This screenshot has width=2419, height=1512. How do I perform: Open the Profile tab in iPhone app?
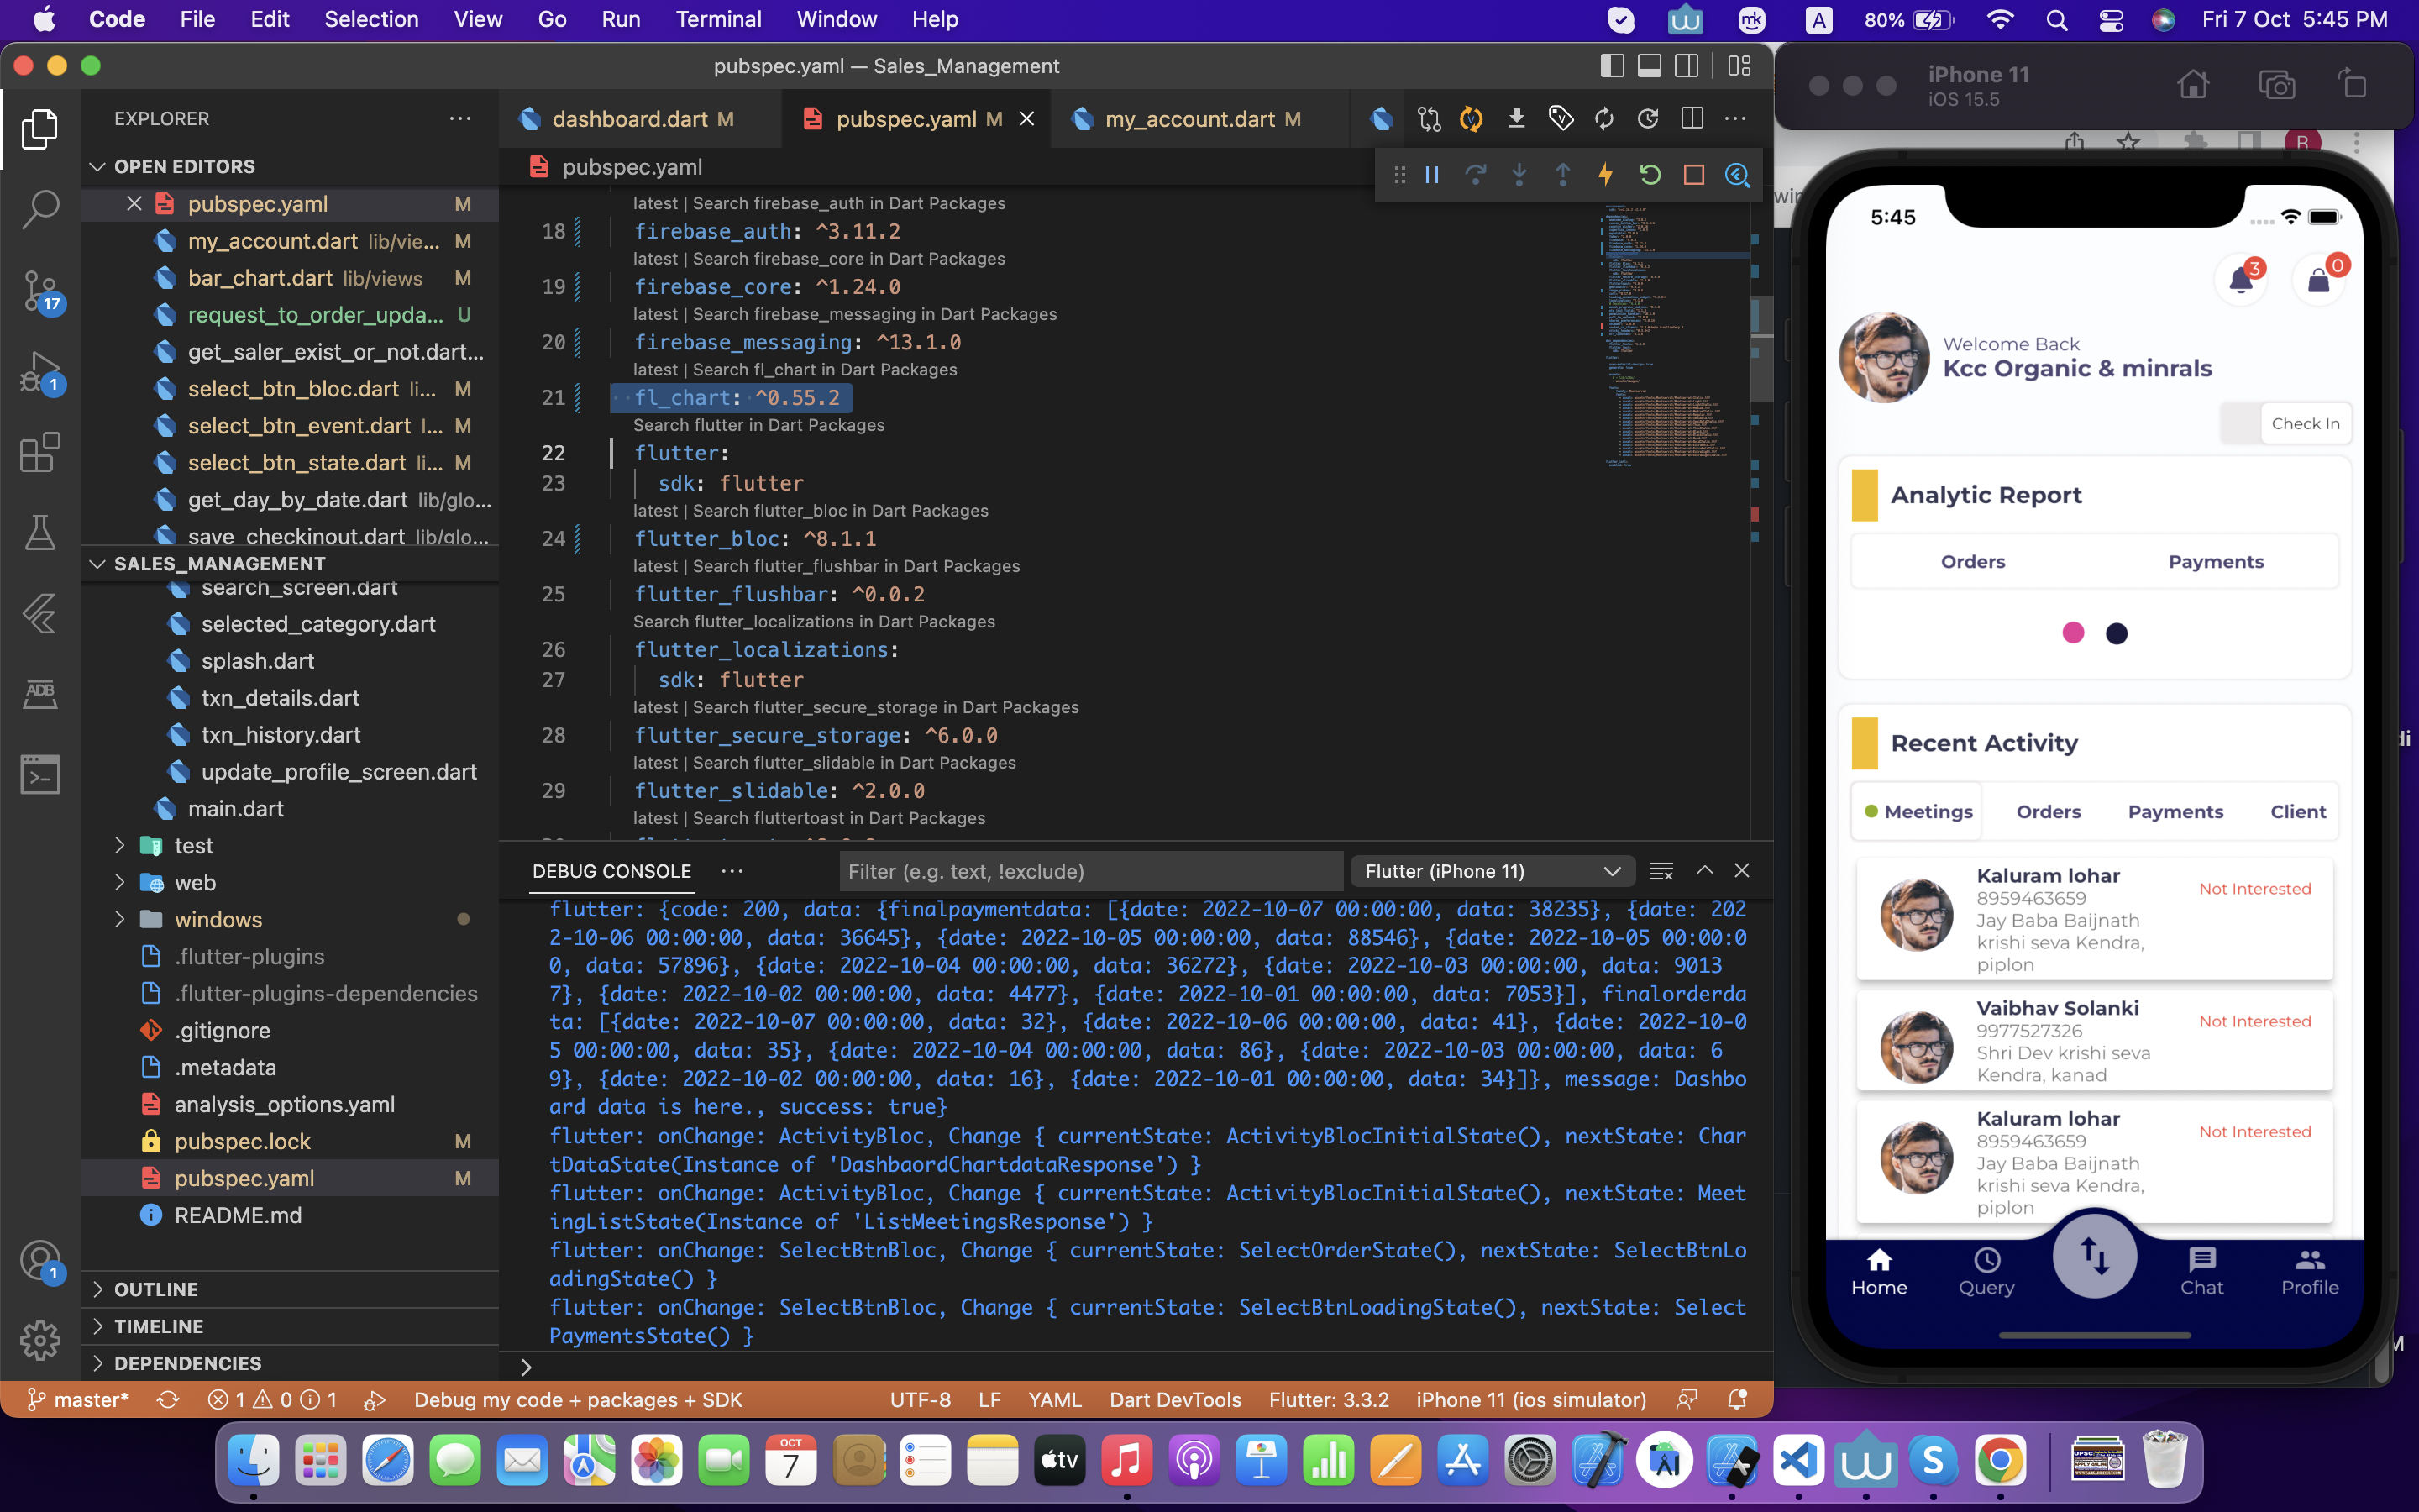(2309, 1272)
